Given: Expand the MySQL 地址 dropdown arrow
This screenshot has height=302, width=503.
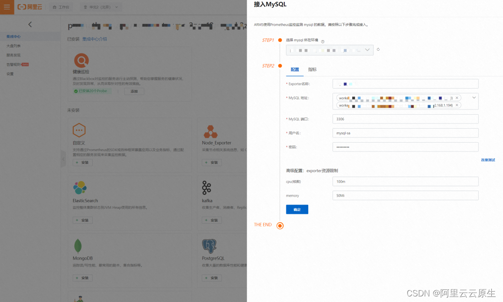Looking at the screenshot, I should 474,97.
